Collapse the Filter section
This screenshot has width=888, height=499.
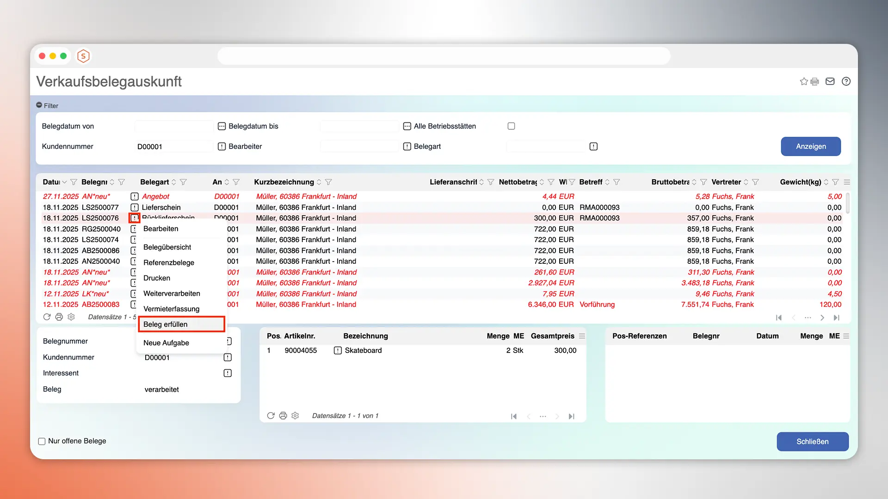[x=39, y=105]
